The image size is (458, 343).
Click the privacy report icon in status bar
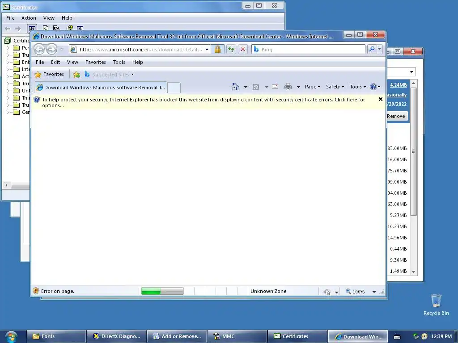click(x=327, y=291)
